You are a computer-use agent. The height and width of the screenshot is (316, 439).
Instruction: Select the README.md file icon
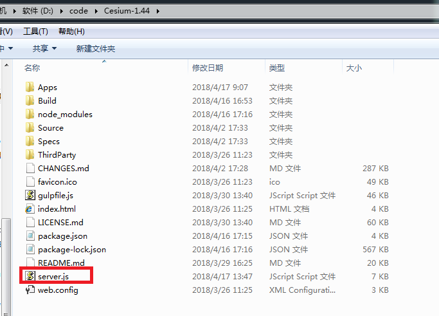coord(30,263)
